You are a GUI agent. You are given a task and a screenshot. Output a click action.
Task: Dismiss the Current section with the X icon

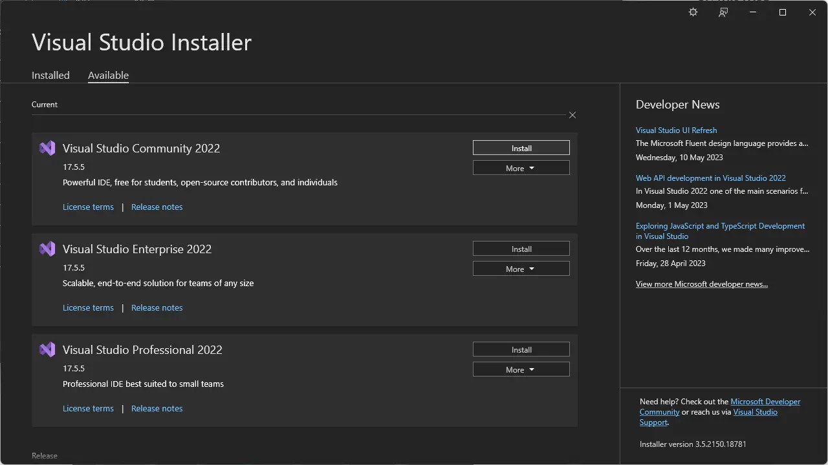572,115
